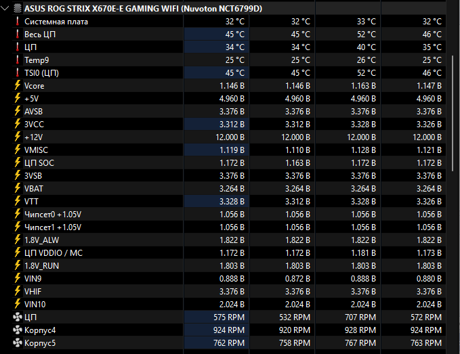
Task: Click the 1.147 В value in Vcore row
Action: tap(430, 86)
